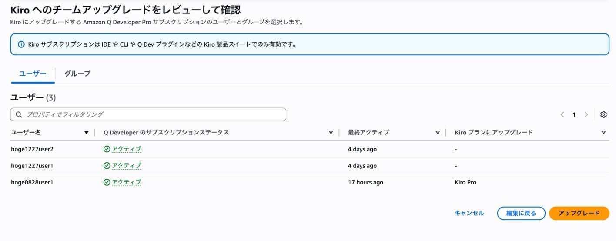Select page number 1 in pagination
This screenshot has width=616, height=241.
coord(574,114)
